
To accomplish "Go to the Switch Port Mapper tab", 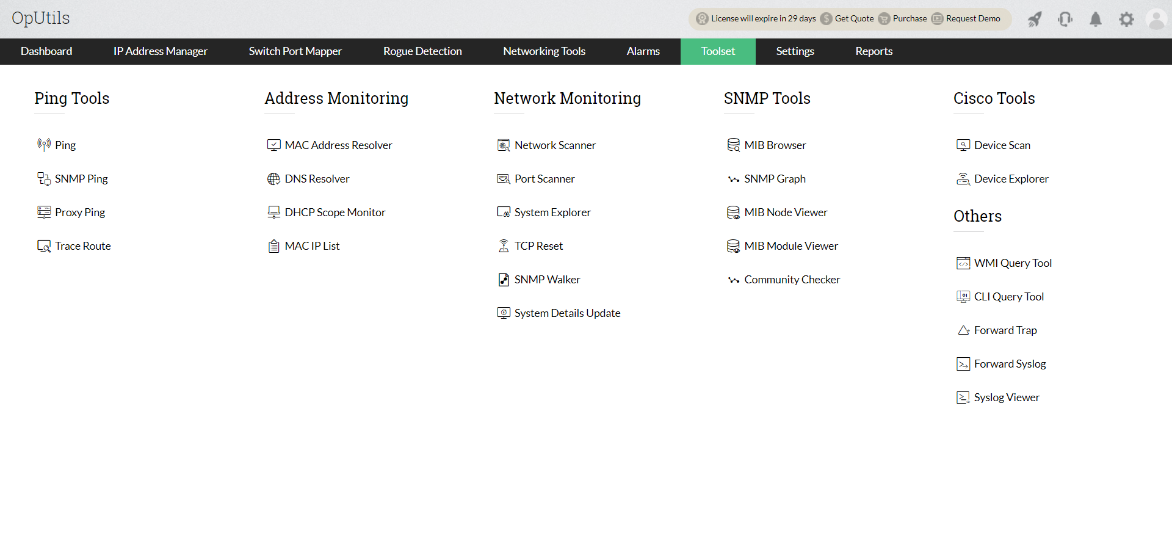I will (295, 51).
